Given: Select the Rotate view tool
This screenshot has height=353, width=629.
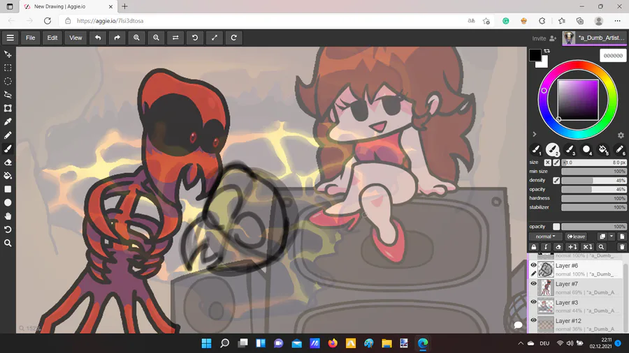Looking at the screenshot, I should coord(8,230).
